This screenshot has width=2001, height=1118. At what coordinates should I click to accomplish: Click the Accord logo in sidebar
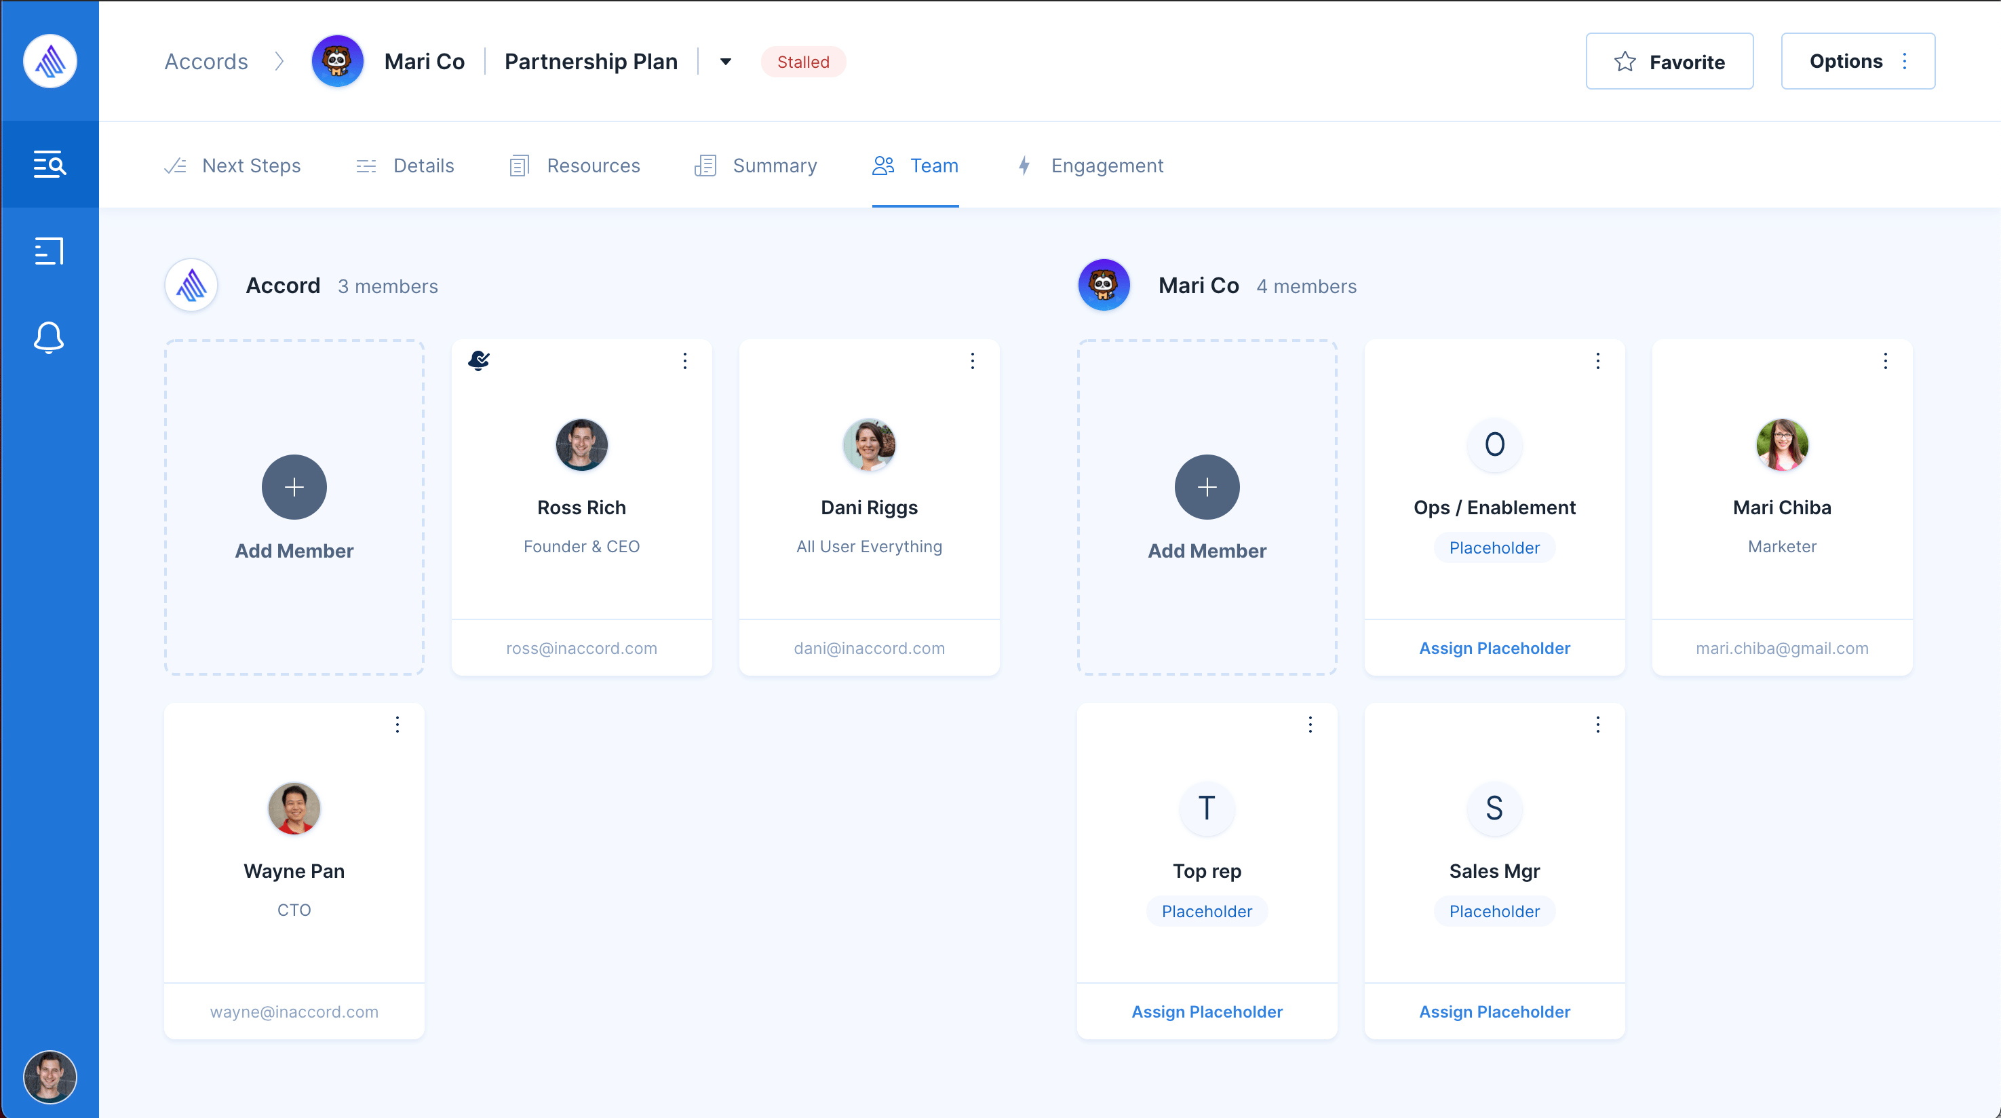tap(50, 60)
